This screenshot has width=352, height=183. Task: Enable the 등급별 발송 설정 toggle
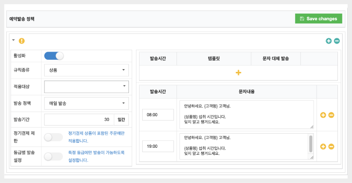(54, 156)
